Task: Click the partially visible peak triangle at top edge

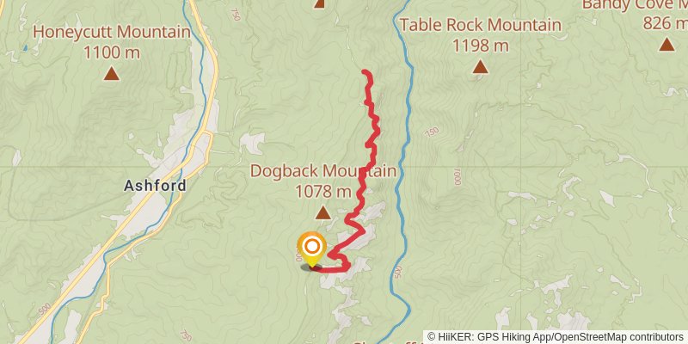Action: 319,3
